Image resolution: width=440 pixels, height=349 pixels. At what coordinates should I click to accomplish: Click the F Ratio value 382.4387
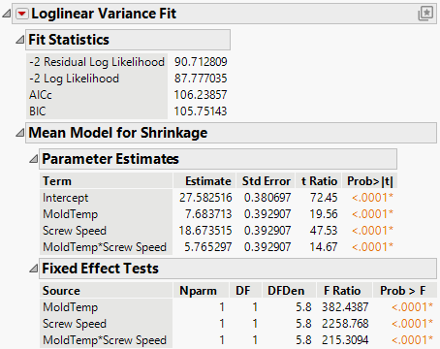click(x=345, y=307)
